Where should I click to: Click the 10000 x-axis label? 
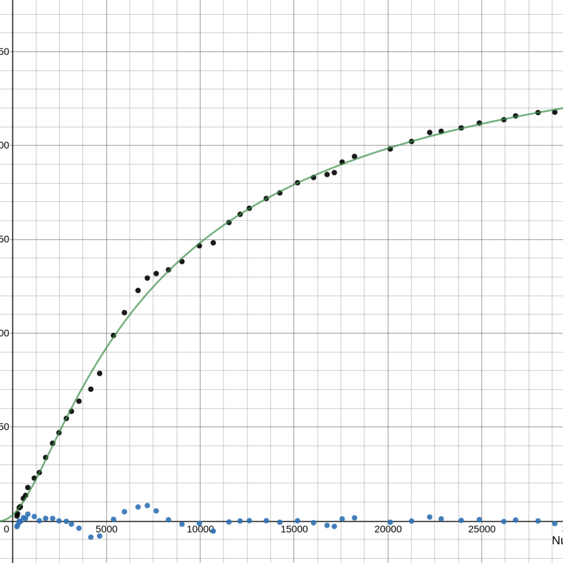tap(200, 530)
